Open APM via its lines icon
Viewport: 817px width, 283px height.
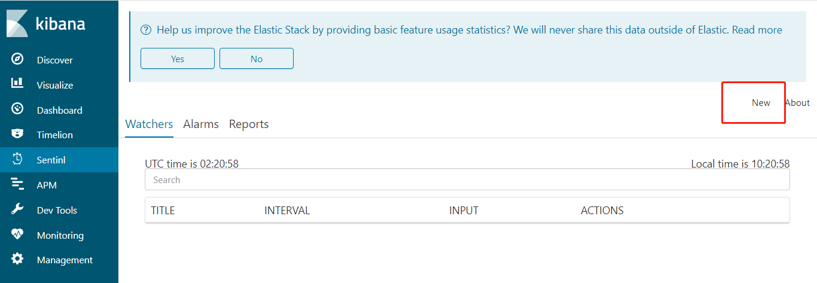coord(17,184)
